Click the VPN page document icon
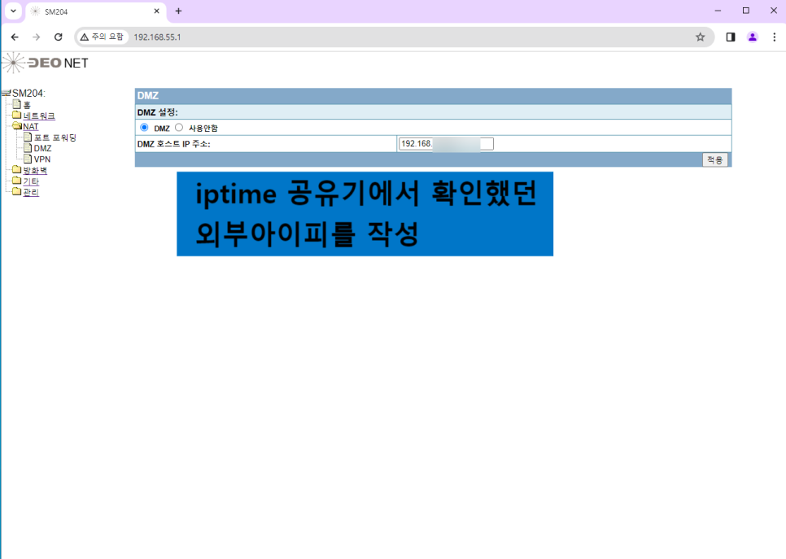Image resolution: width=786 pixels, height=559 pixels. click(28, 159)
